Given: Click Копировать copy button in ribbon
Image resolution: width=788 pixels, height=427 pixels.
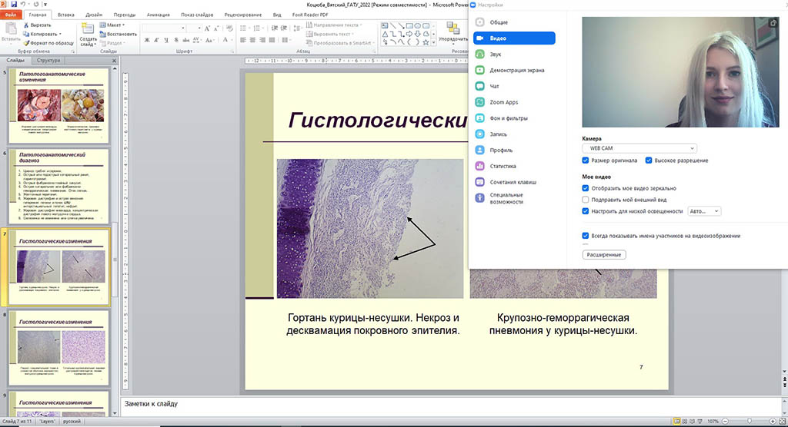Looking at the screenshot, I should tap(41, 34).
